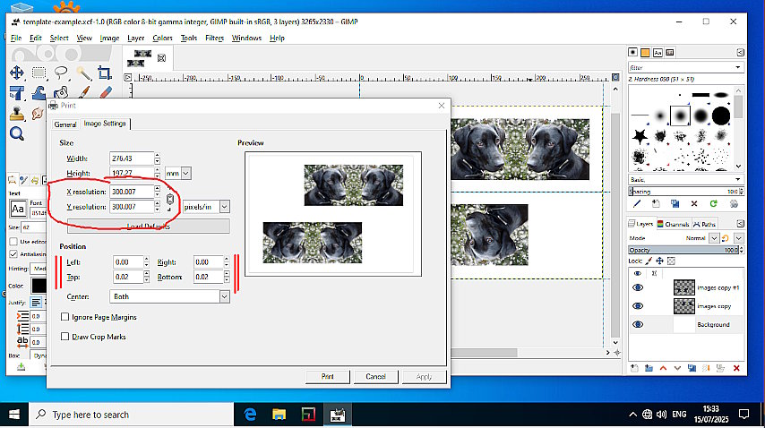Open Microsoft Edge from the taskbar
The image size is (765, 428).
point(250,415)
